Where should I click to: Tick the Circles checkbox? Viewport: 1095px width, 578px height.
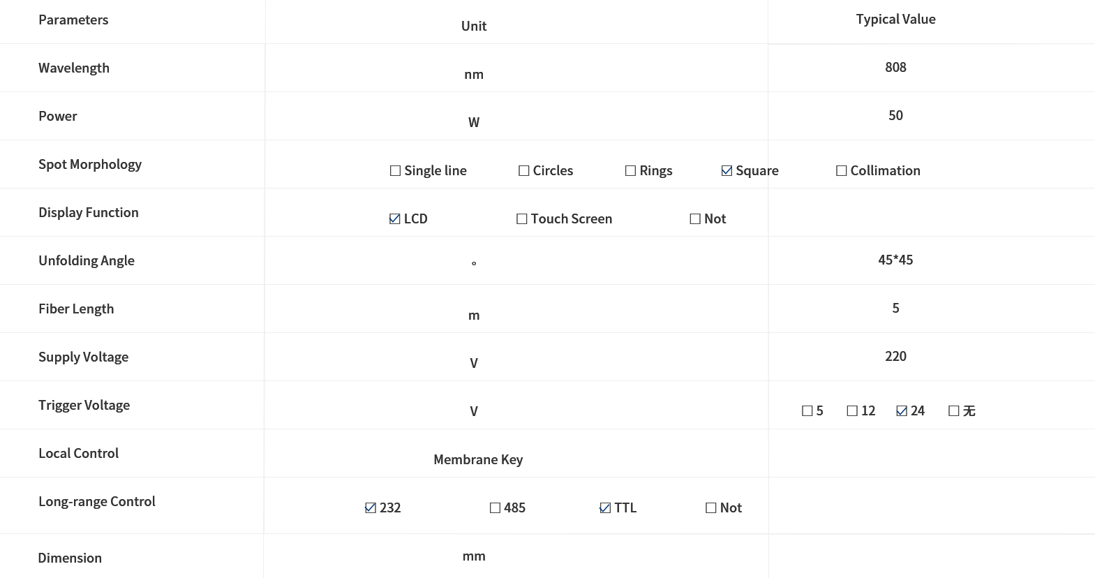[x=524, y=171]
